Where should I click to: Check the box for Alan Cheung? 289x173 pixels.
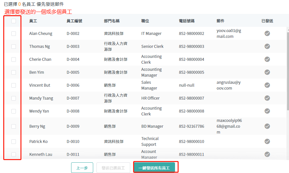click(x=14, y=34)
